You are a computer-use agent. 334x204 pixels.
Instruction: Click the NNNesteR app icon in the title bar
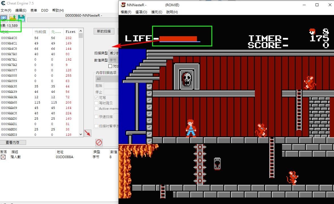123,5
